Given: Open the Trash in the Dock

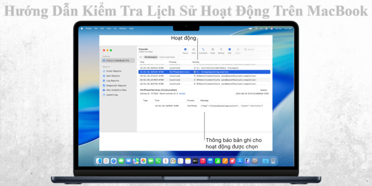Looking at the screenshot, I should pos(273,161).
